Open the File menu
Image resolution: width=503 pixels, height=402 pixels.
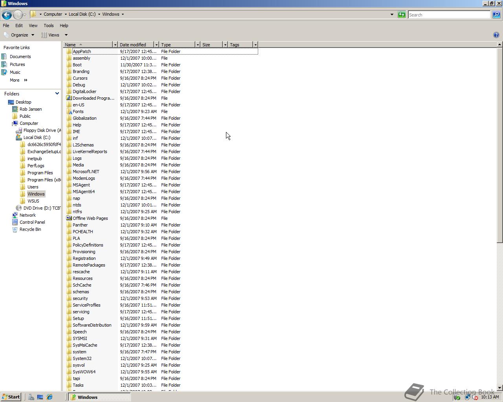click(x=6, y=26)
